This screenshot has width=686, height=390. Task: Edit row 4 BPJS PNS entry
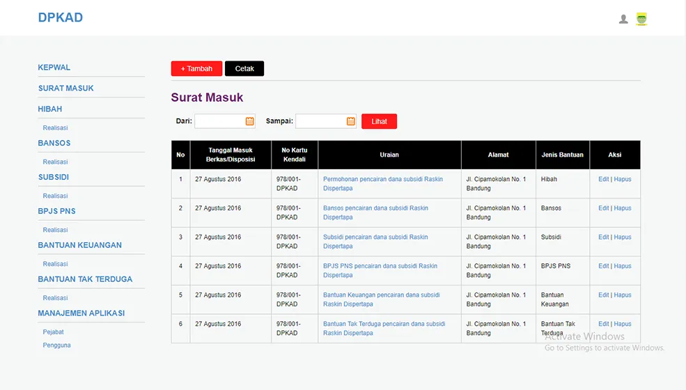(603, 266)
